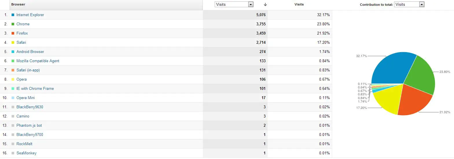
Task: Open the Contribution to total Visits dropdown
Action: tap(409, 4)
